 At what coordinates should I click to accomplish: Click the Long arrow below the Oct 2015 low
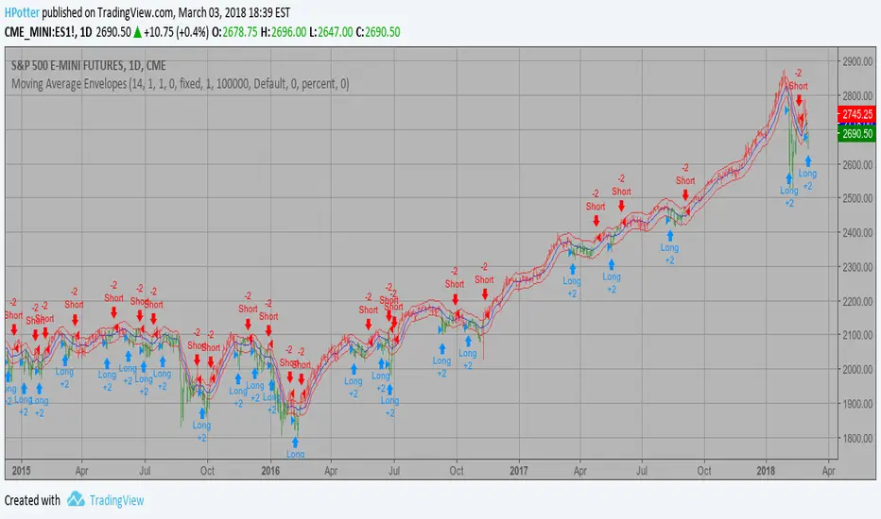201,413
